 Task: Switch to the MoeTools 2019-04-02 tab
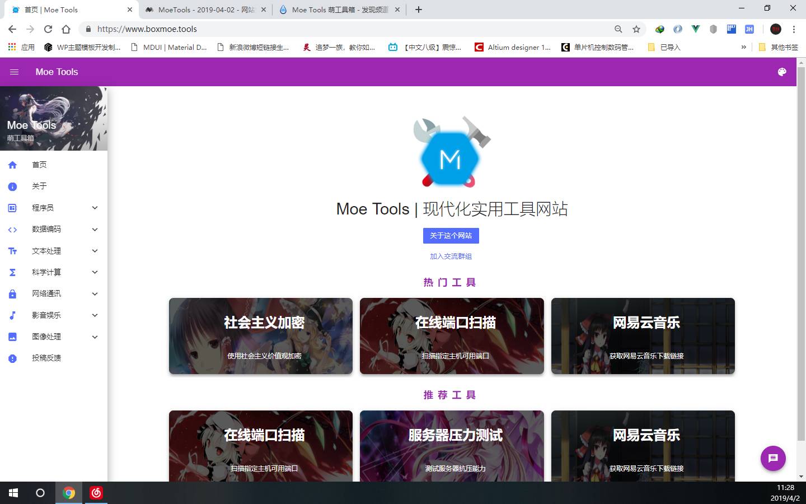[206, 10]
